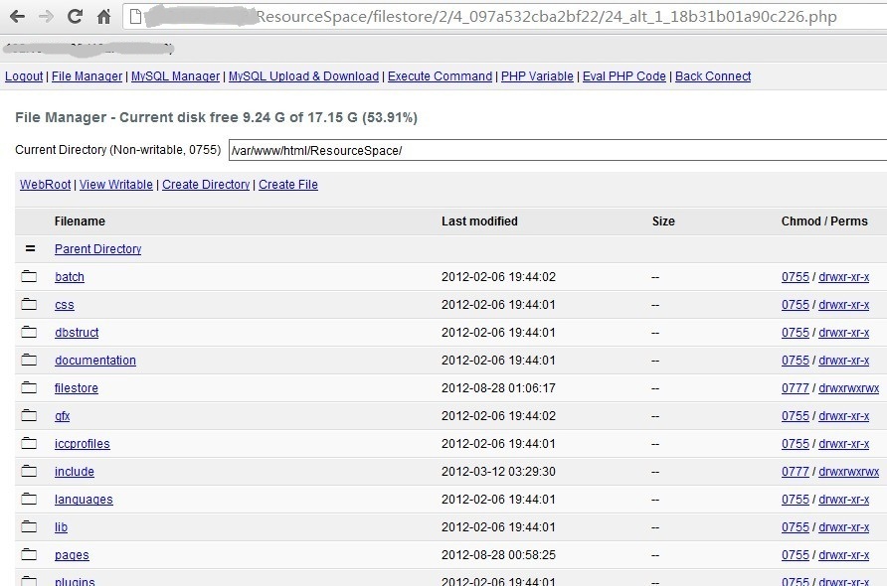The image size is (887, 586).
Task: Click the folder icon beside batch
Action: point(29,276)
